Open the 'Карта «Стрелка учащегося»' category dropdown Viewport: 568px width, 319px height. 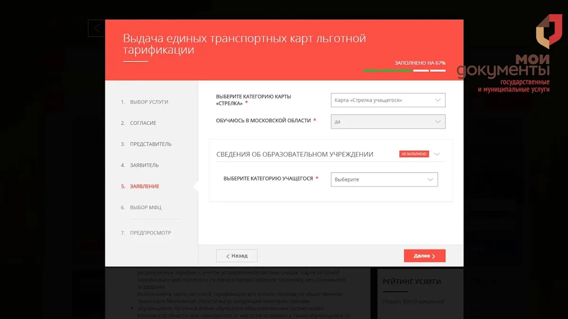tap(388, 100)
